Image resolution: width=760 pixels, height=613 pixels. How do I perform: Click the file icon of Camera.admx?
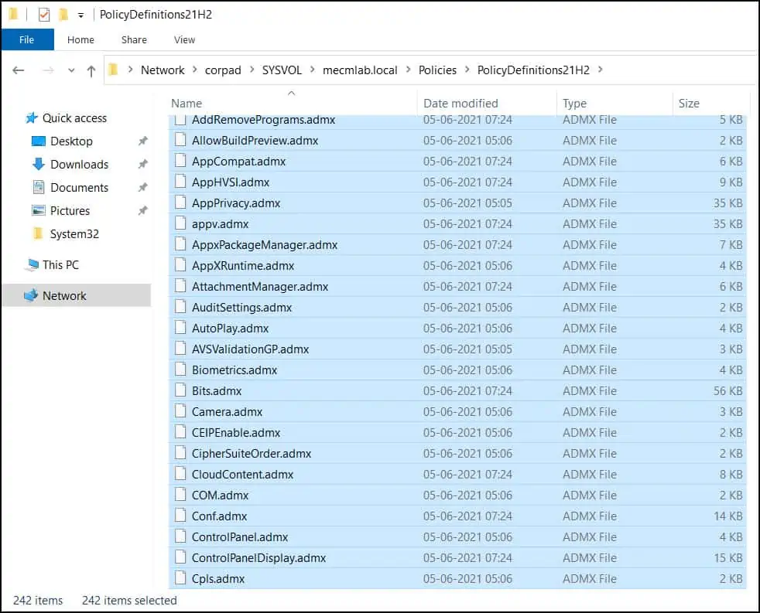pos(180,410)
